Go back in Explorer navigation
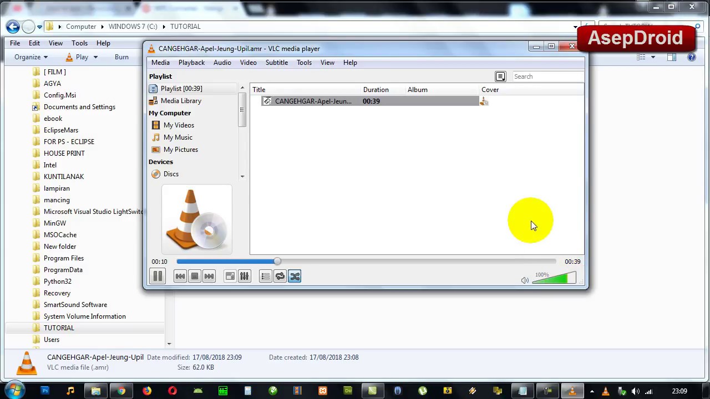 point(13,27)
